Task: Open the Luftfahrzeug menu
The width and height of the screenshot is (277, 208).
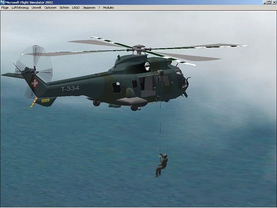Action: [20, 8]
